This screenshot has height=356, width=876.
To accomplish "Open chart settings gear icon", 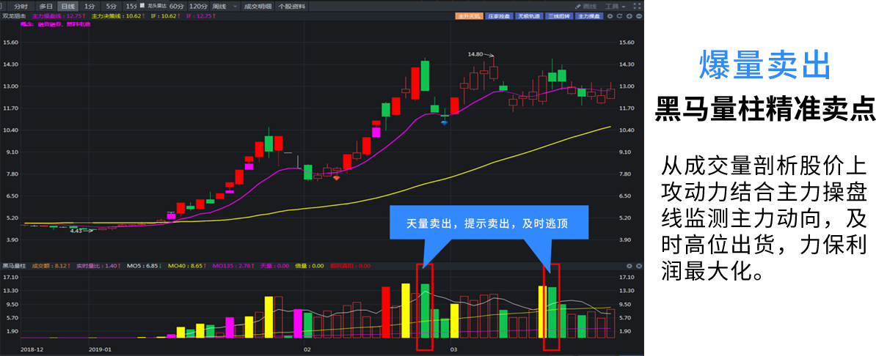I will 610,16.
